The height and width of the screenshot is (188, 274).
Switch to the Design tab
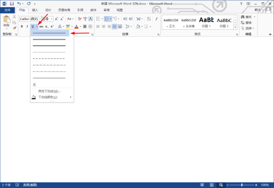coord(48,10)
